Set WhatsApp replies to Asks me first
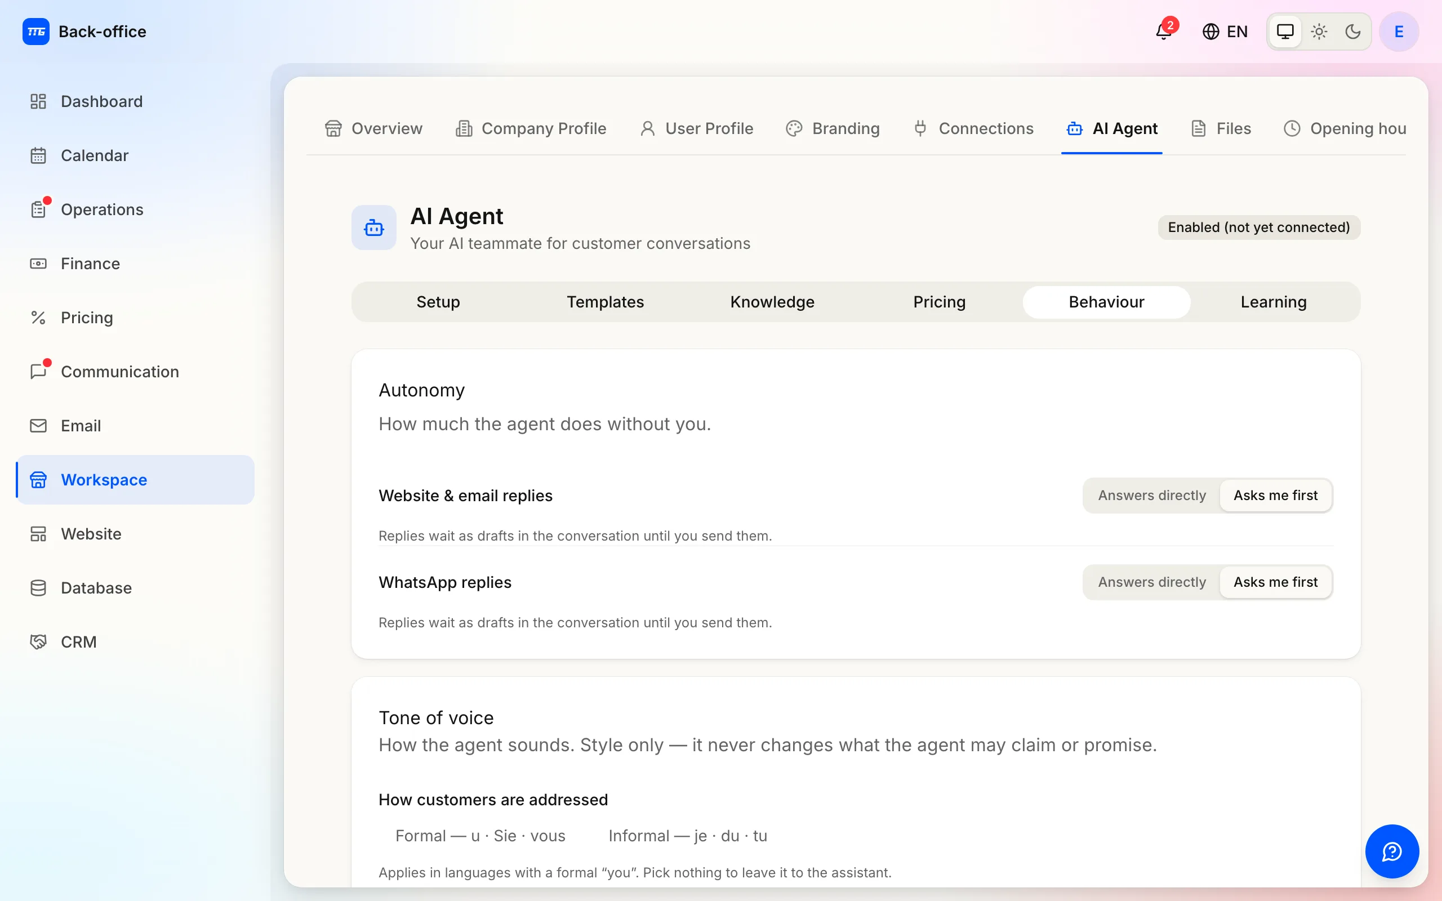The image size is (1442, 901). pos(1275,582)
